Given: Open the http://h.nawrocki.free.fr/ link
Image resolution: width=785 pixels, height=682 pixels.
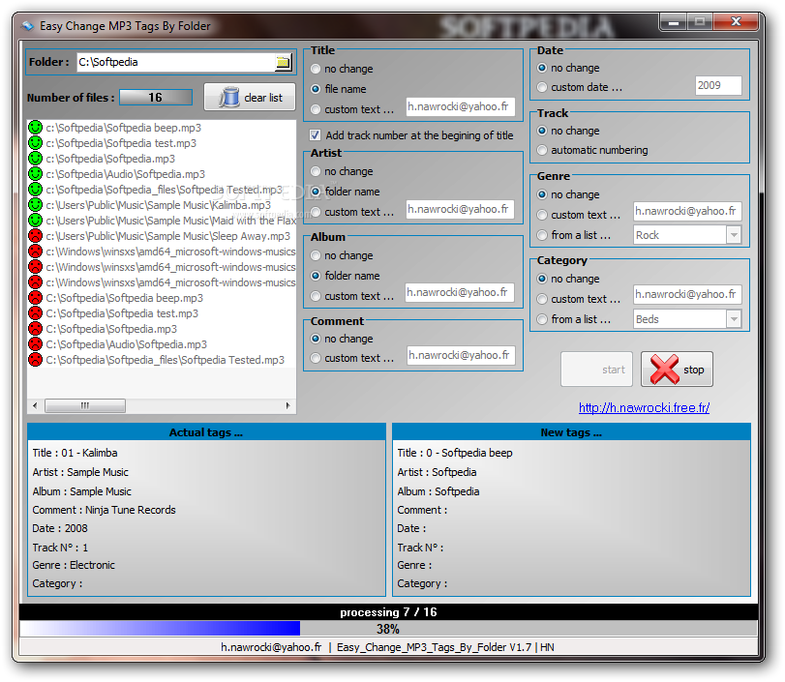Looking at the screenshot, I should click(644, 408).
